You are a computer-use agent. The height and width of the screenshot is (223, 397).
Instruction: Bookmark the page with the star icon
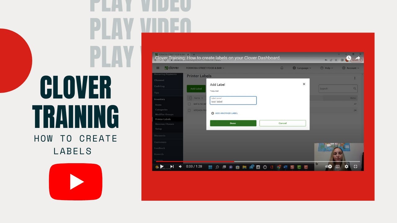(336, 60)
